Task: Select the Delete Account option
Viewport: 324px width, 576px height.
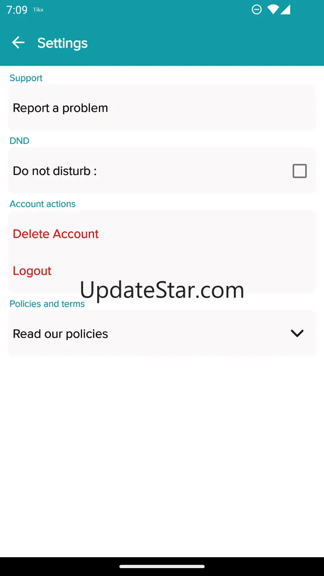Action: click(56, 234)
